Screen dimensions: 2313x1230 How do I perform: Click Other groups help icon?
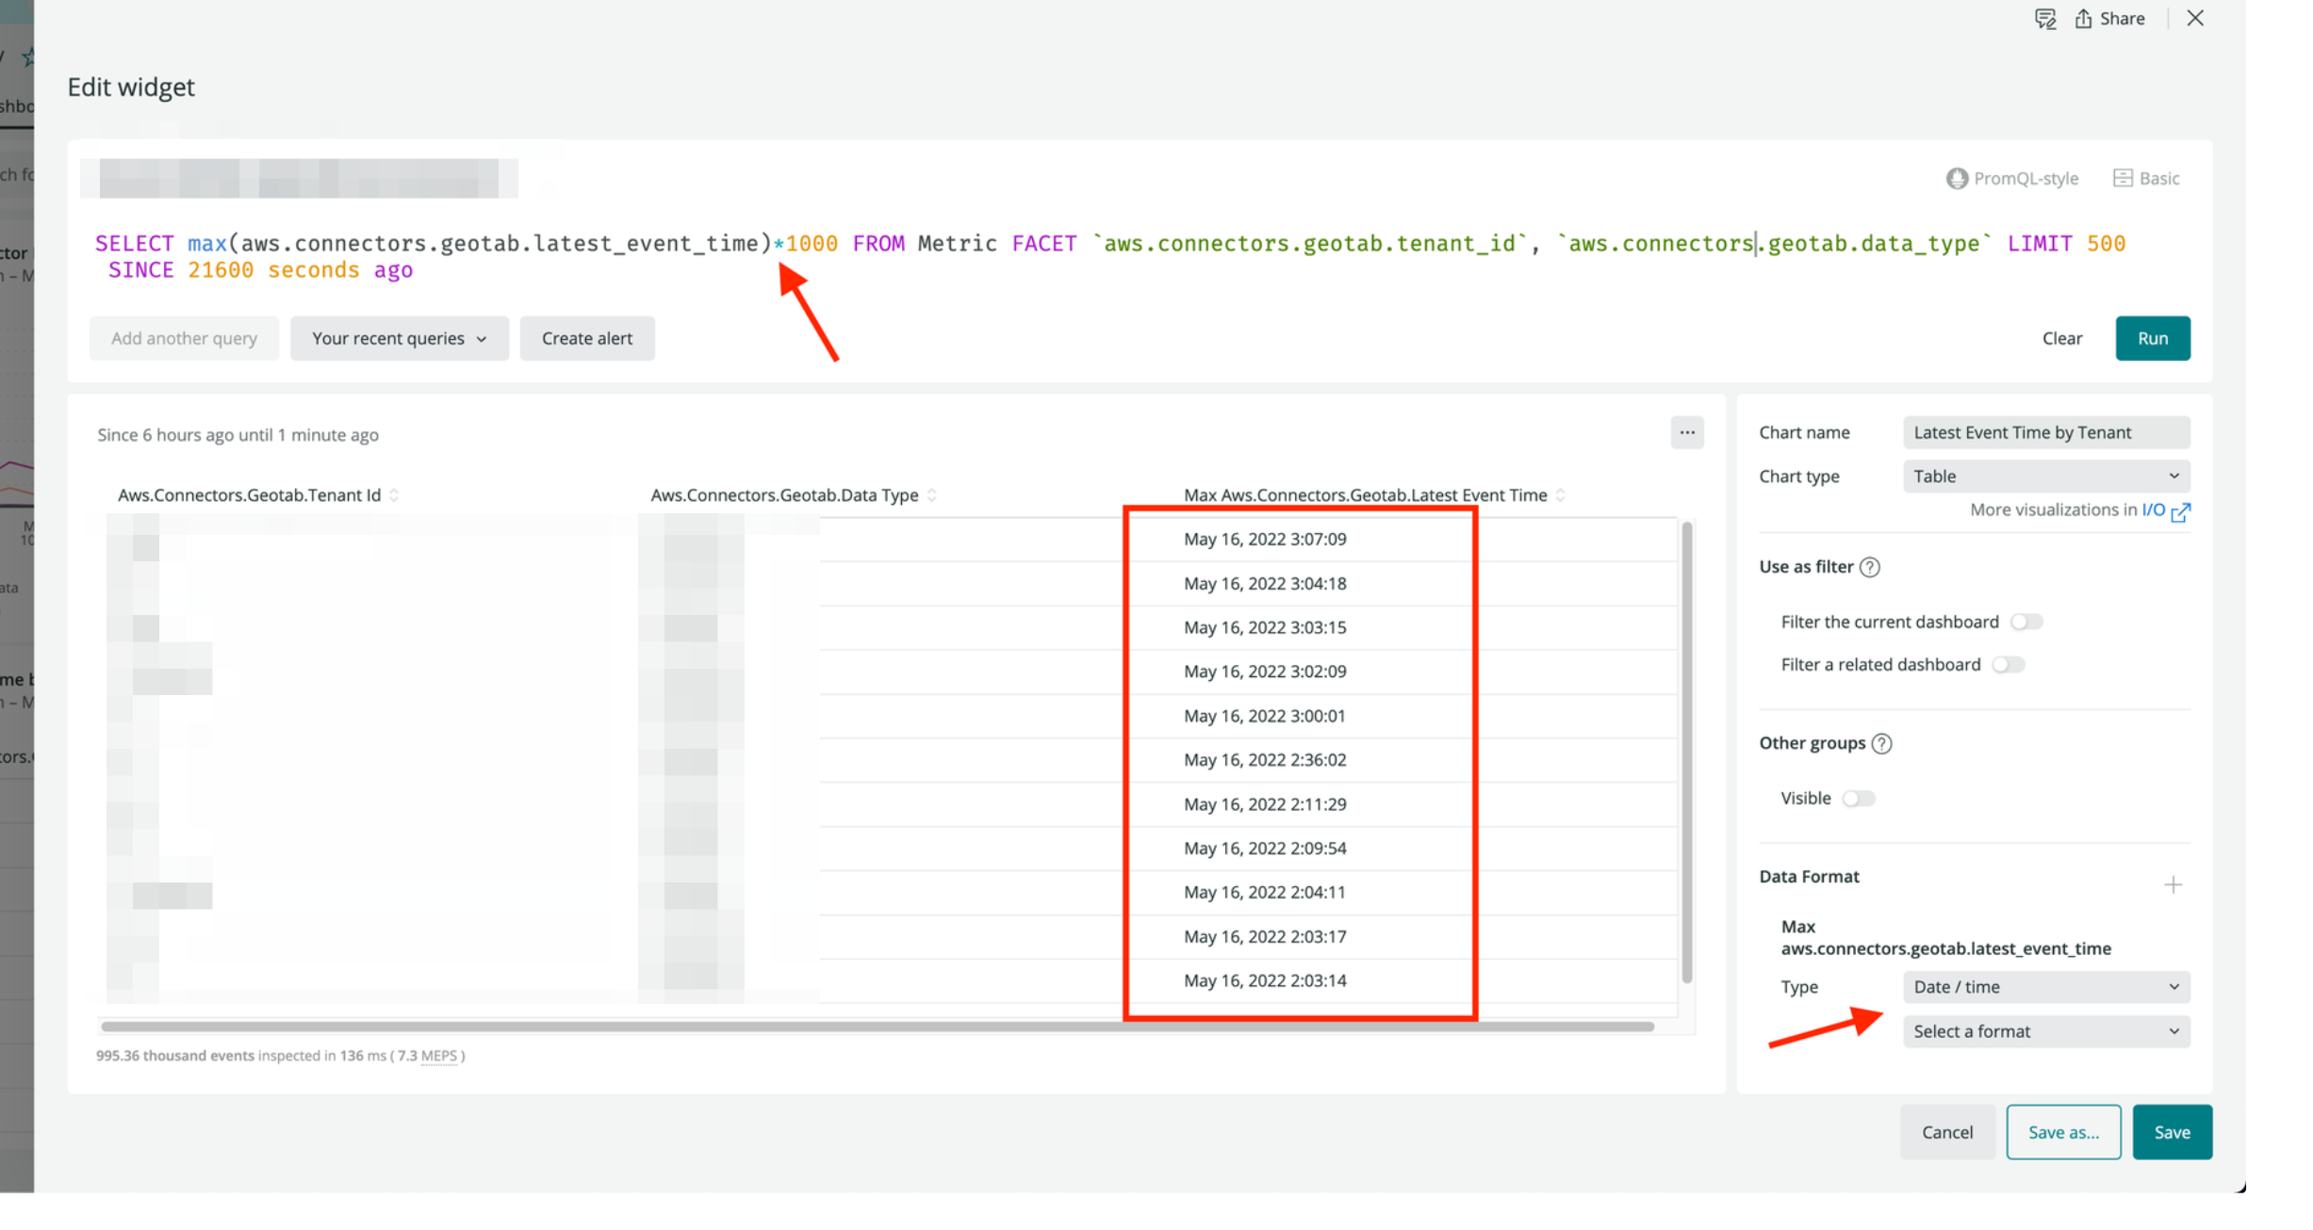pos(1881,743)
